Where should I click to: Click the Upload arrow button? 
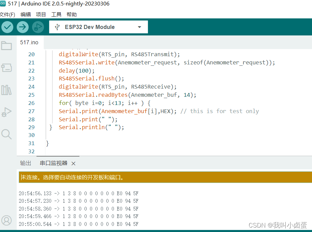[x=23, y=27]
